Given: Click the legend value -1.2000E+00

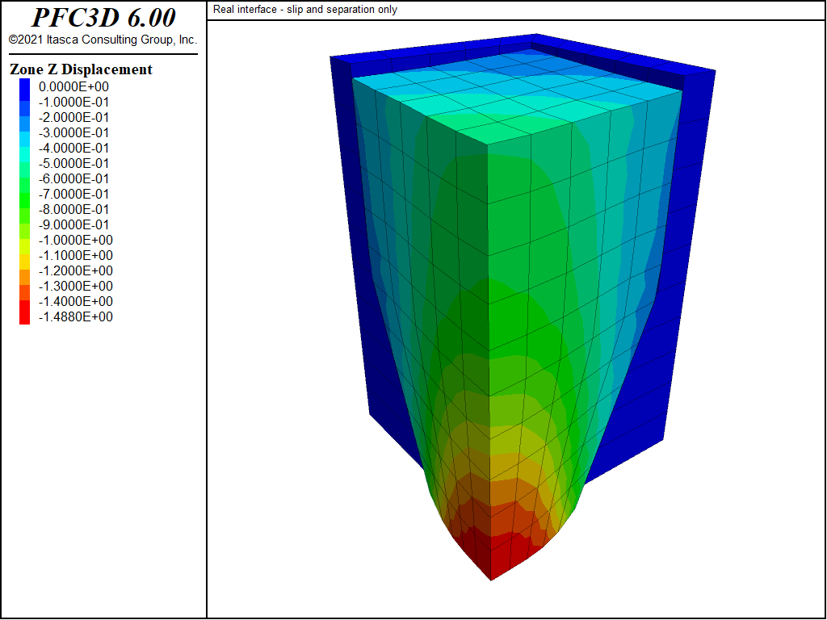Looking at the screenshot, I should (x=75, y=271).
